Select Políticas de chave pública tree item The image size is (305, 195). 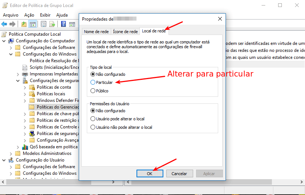coord(57,114)
